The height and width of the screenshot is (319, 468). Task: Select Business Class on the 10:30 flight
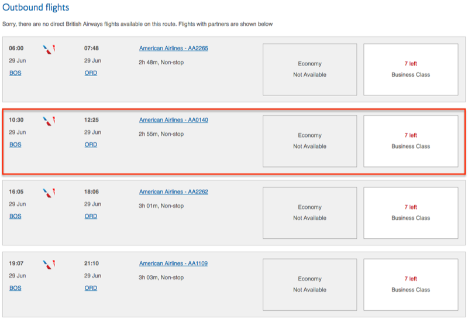[x=411, y=141]
